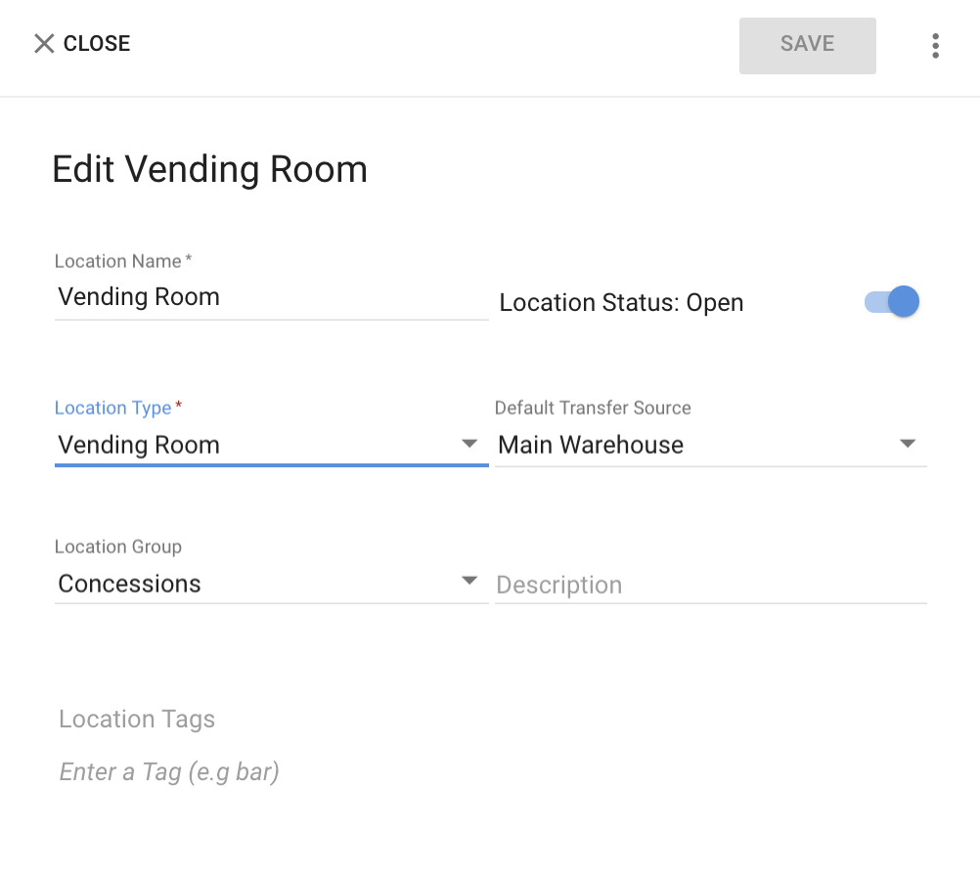Screen dimensions: 980x876
Task: Click the Enter a Tag input
Action: (x=169, y=772)
